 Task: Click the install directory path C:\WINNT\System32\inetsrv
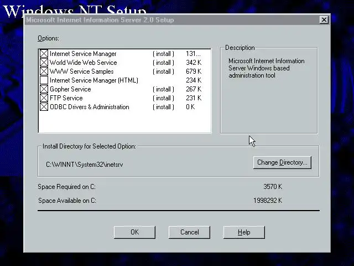(85, 165)
